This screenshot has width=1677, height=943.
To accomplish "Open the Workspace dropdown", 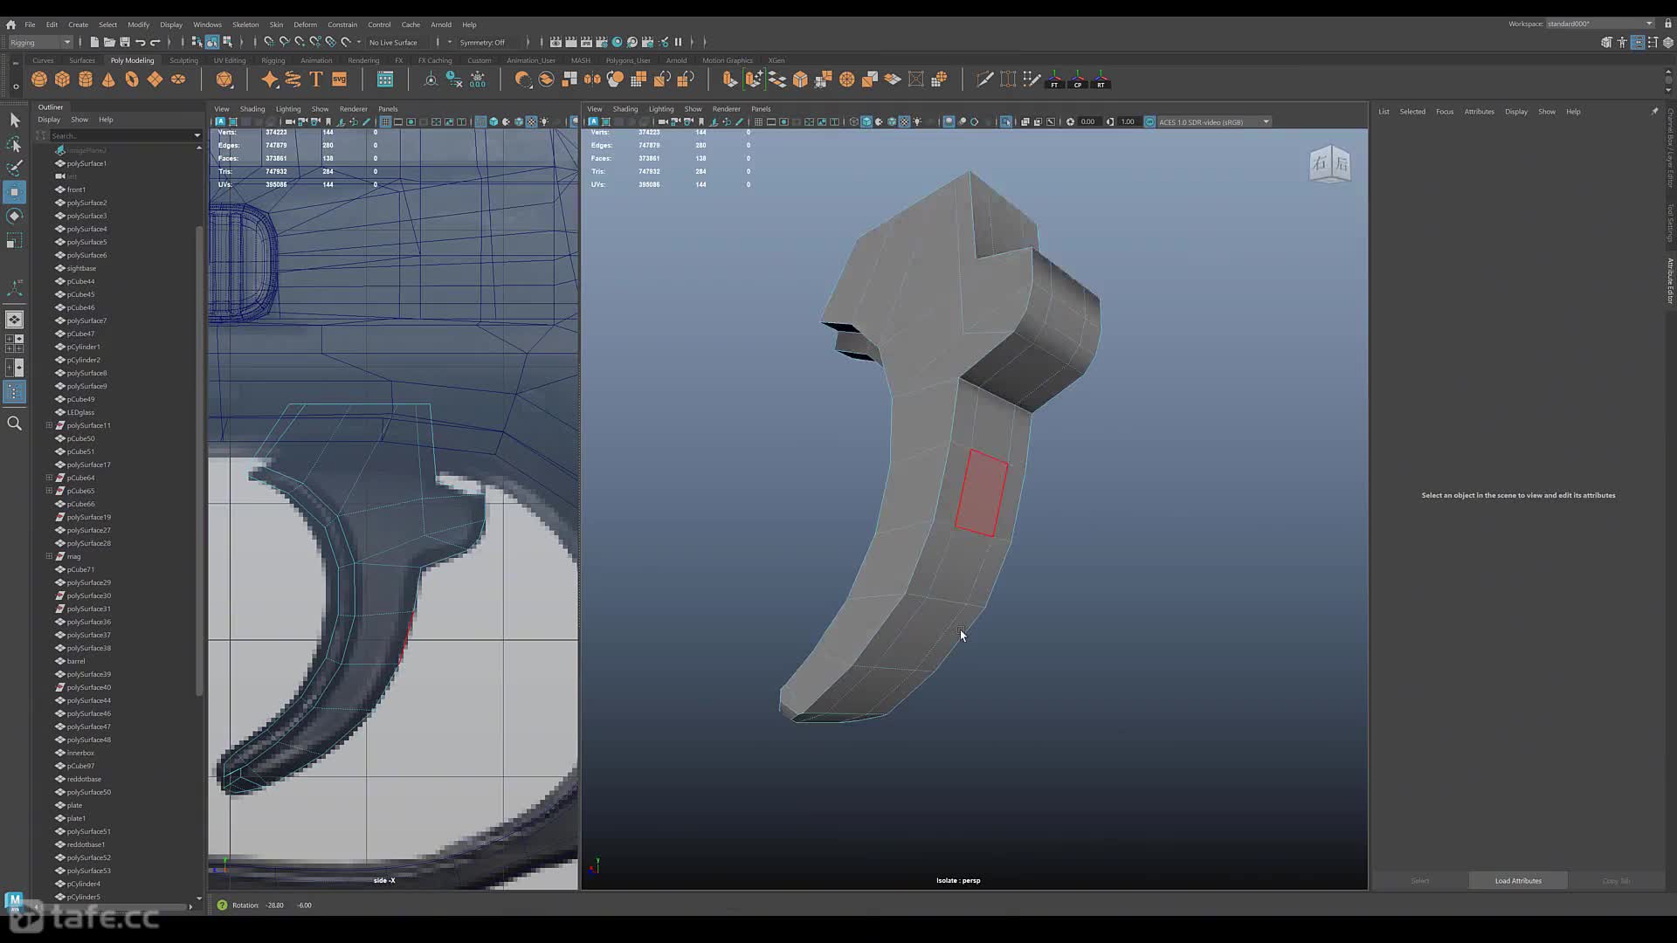I will (x=1600, y=24).
